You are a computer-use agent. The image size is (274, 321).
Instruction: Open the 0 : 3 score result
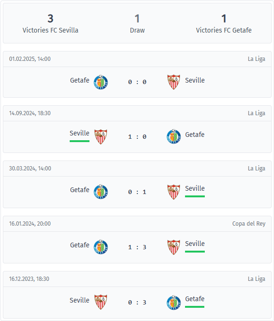click(137, 303)
